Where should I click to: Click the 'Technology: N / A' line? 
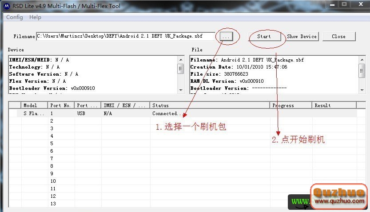coord(34,67)
